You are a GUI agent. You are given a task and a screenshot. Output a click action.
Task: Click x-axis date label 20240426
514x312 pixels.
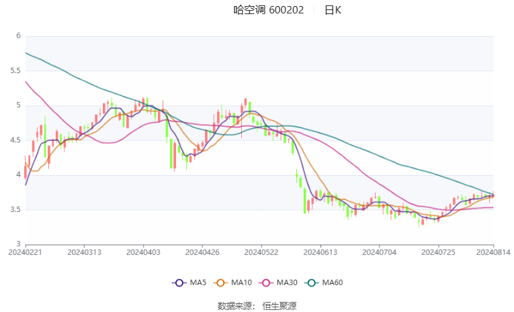[x=202, y=252]
